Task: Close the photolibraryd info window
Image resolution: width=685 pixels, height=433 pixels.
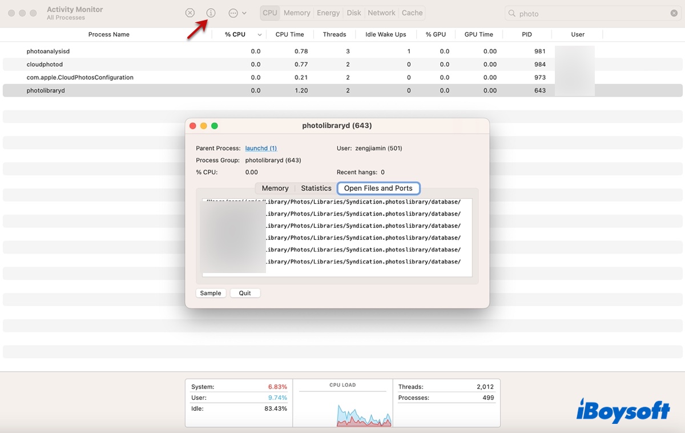Action: (193, 126)
